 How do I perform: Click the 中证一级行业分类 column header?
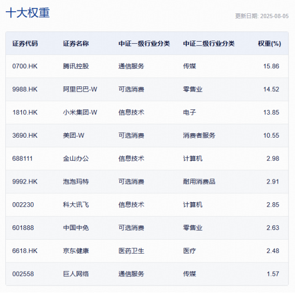click(x=144, y=44)
